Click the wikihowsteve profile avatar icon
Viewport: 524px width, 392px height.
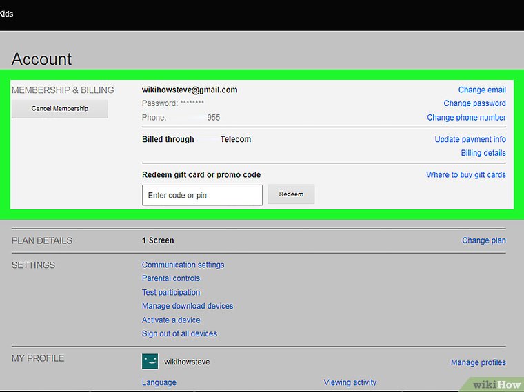[150, 362]
